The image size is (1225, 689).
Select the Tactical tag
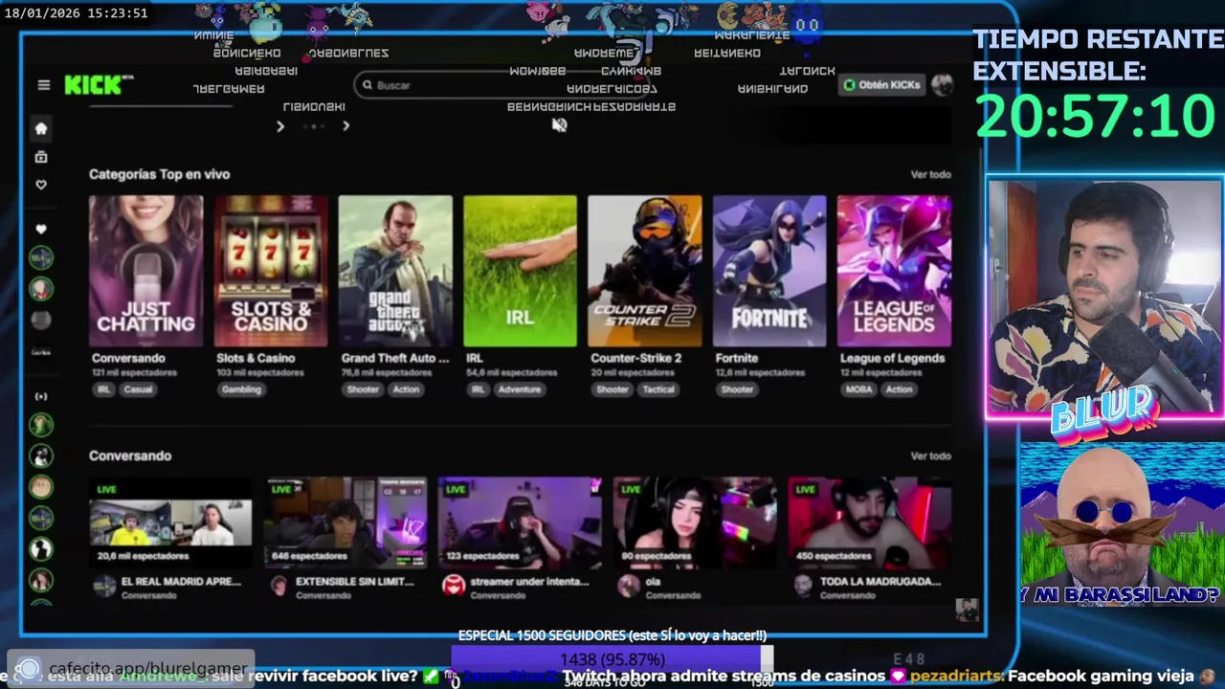click(x=658, y=389)
